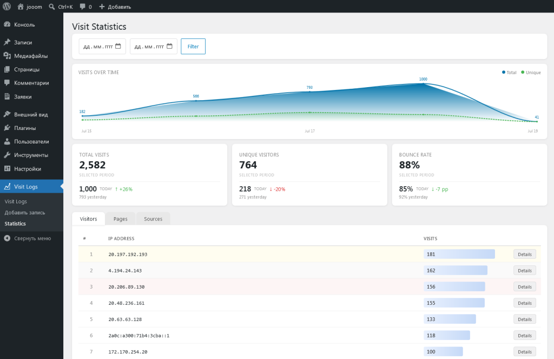Screen dimensions: 554x359
Task: Click the Комментарии sidebar icon
Action: point(7,83)
